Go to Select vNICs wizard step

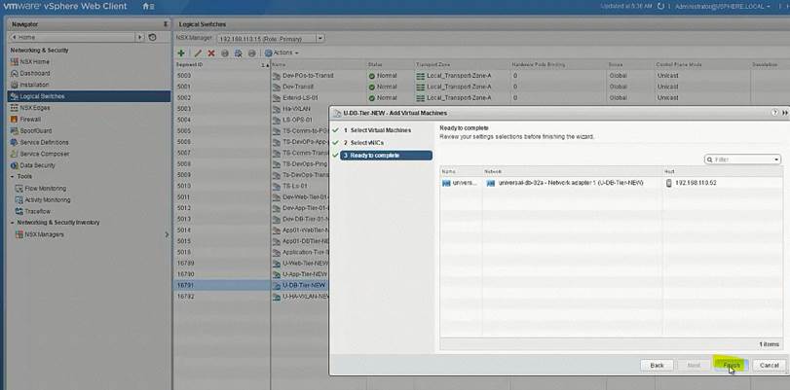pos(368,142)
